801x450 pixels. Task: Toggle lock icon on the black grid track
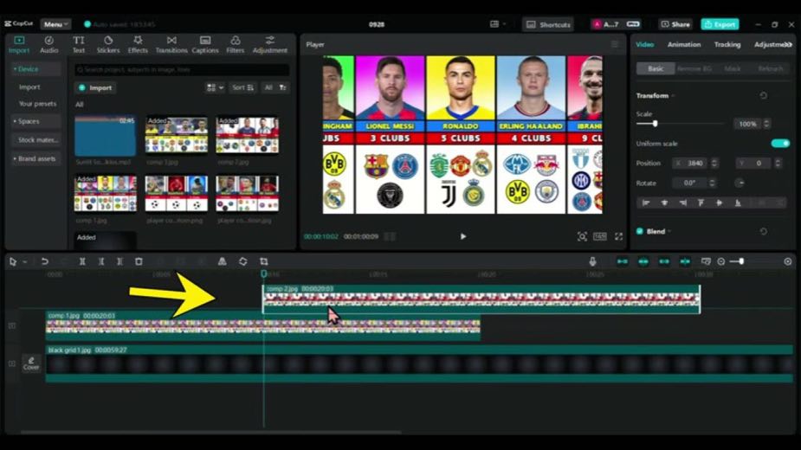[x=12, y=363]
